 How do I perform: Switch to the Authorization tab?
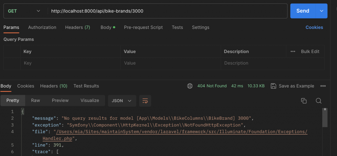[42, 27]
